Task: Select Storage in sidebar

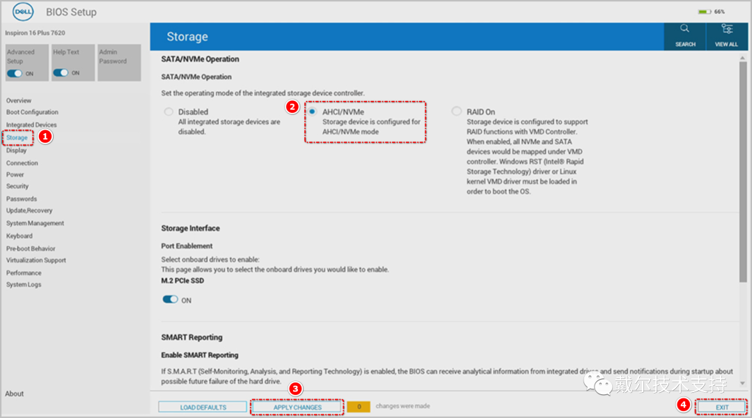Action: pyautogui.click(x=17, y=138)
